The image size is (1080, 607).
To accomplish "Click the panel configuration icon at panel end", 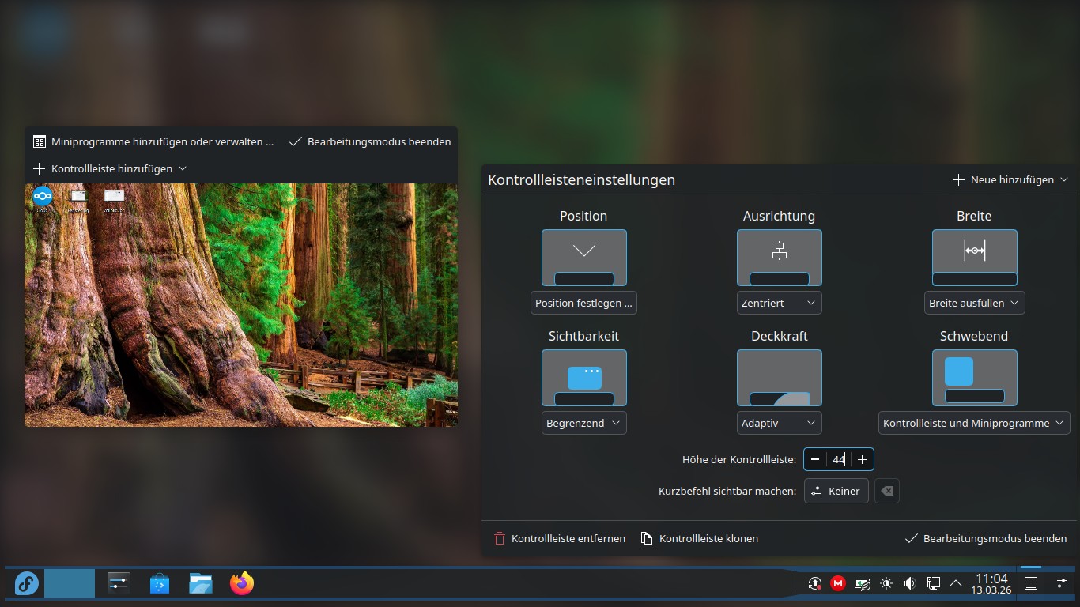I will point(1062,583).
